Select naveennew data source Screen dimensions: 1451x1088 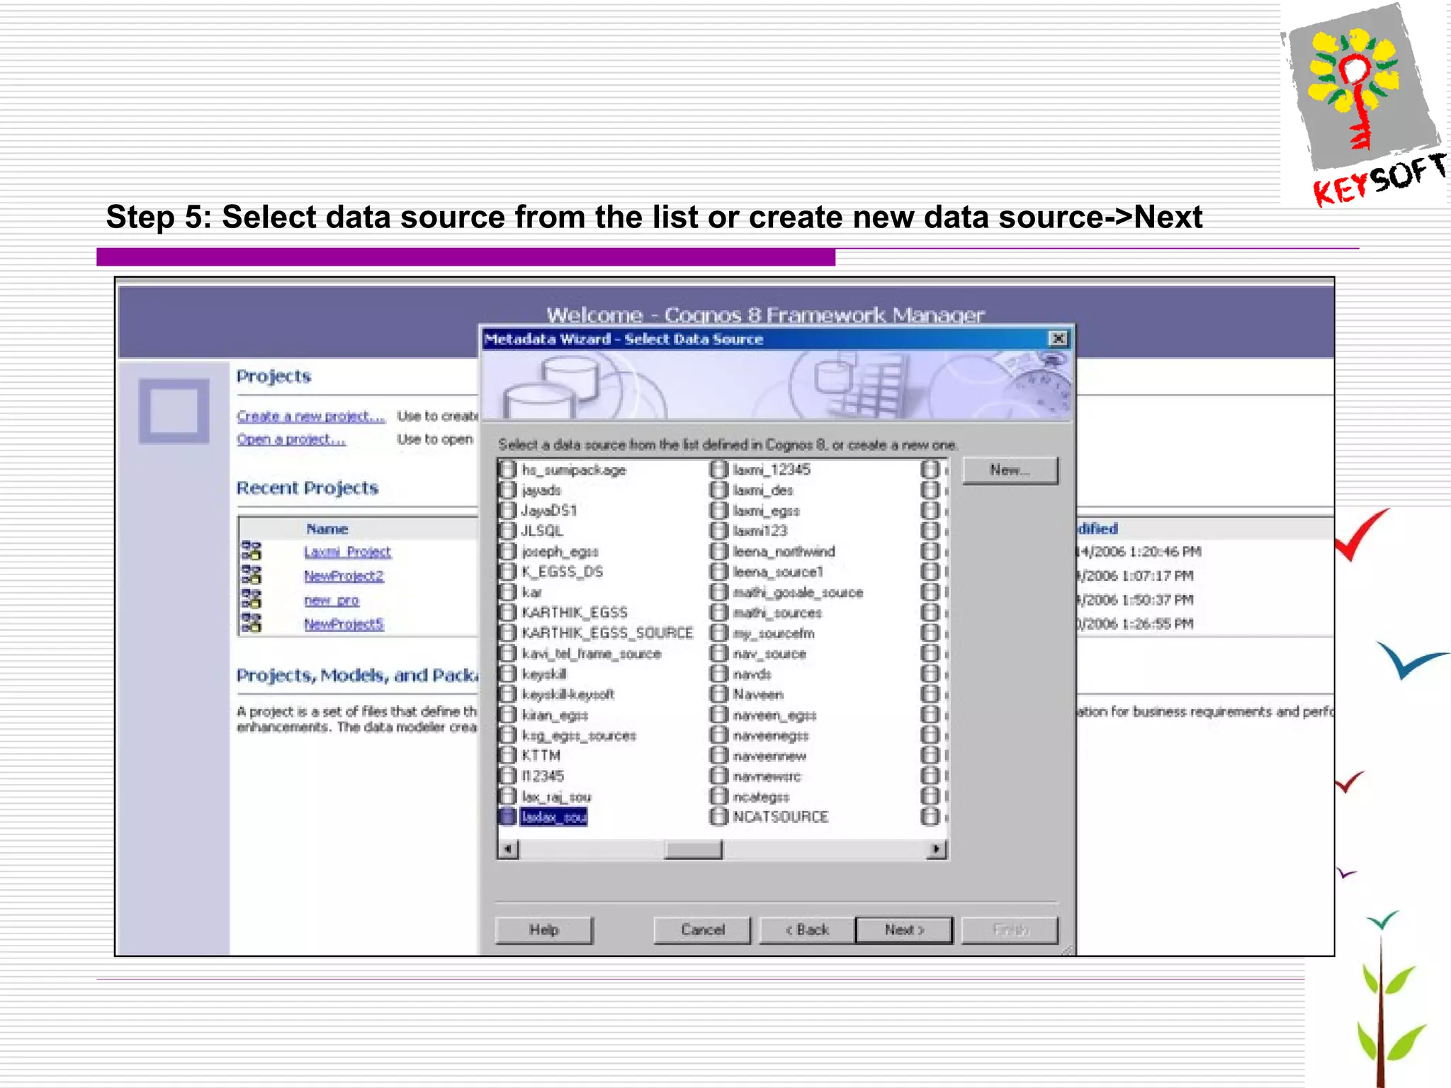[x=769, y=756]
